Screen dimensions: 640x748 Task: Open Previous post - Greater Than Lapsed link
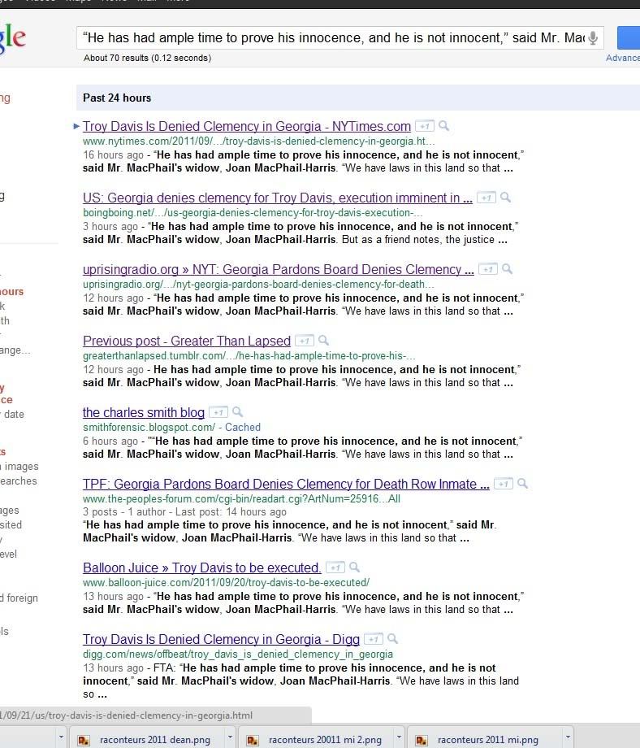tap(187, 341)
